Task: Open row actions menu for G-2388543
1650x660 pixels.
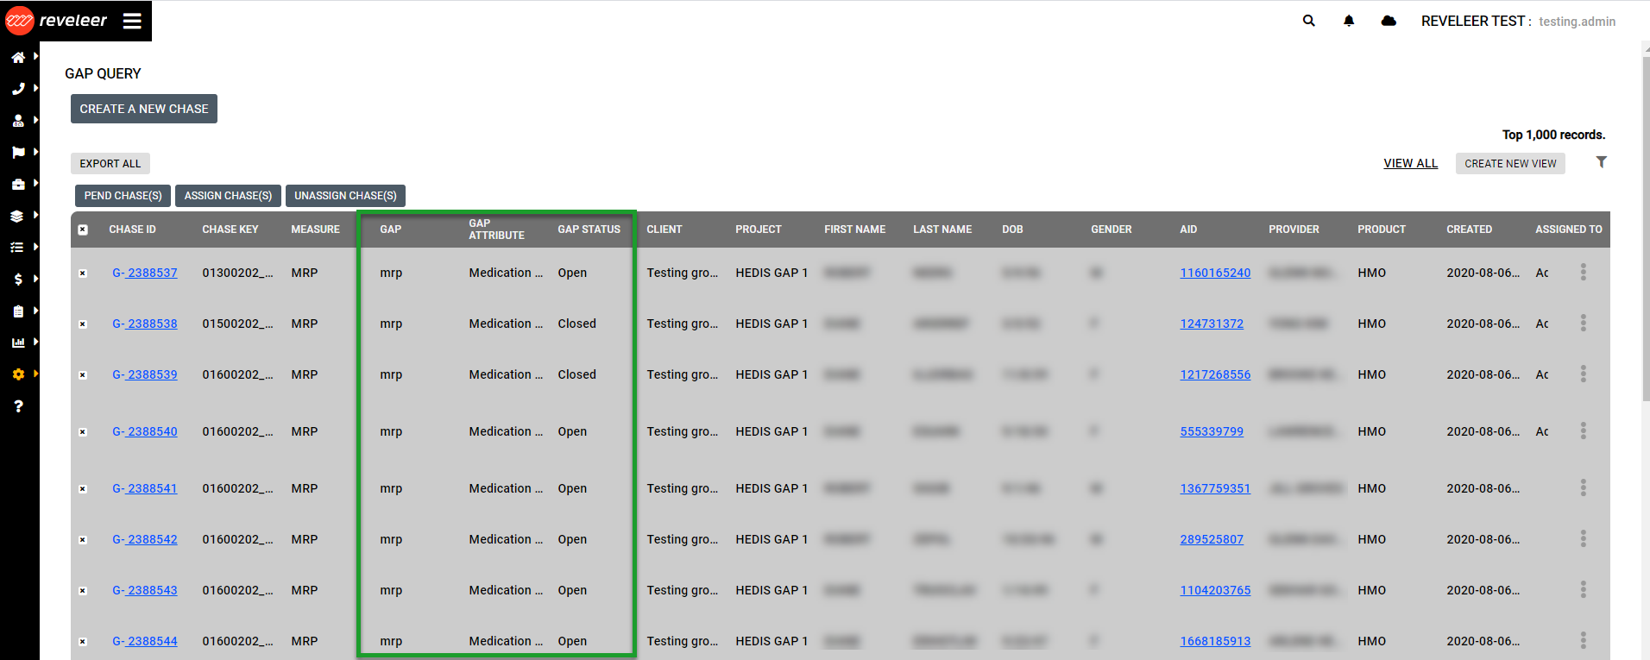Action: click(1583, 589)
